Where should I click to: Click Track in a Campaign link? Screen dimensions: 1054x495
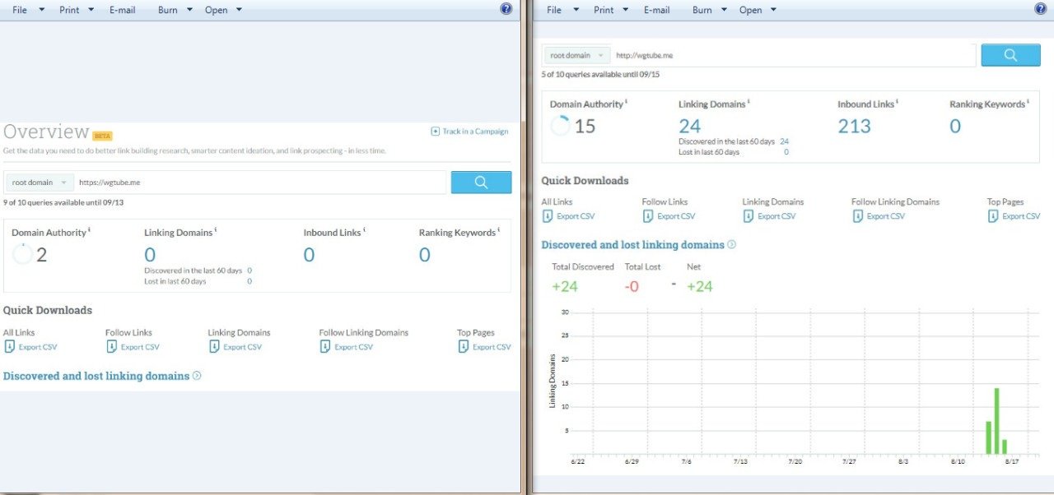(469, 132)
